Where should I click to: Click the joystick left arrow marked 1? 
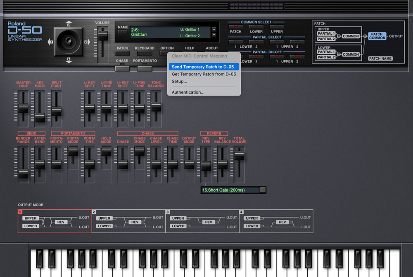50,42
